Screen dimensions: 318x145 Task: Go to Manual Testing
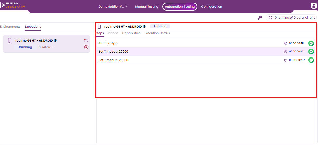(x=147, y=7)
